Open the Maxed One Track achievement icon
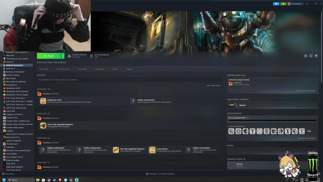 point(43,101)
